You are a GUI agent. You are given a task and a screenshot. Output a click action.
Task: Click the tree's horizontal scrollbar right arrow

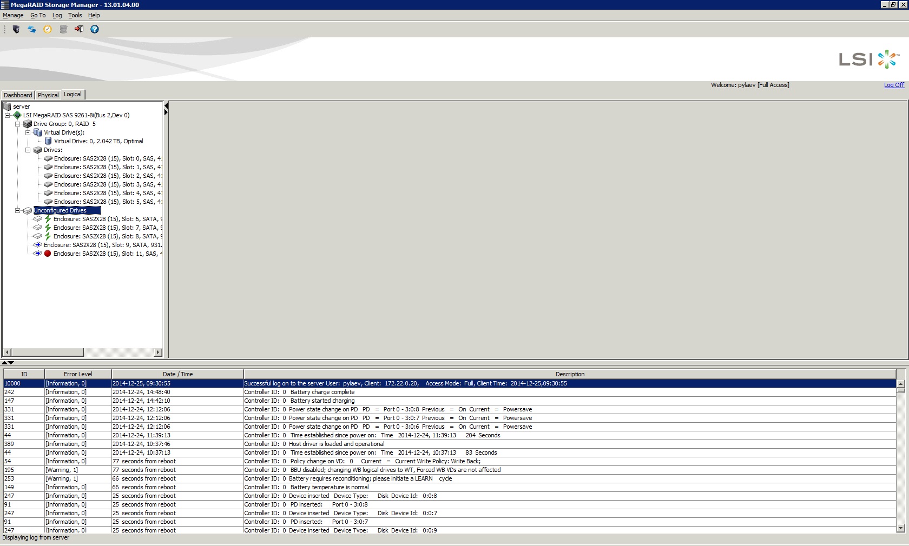158,352
